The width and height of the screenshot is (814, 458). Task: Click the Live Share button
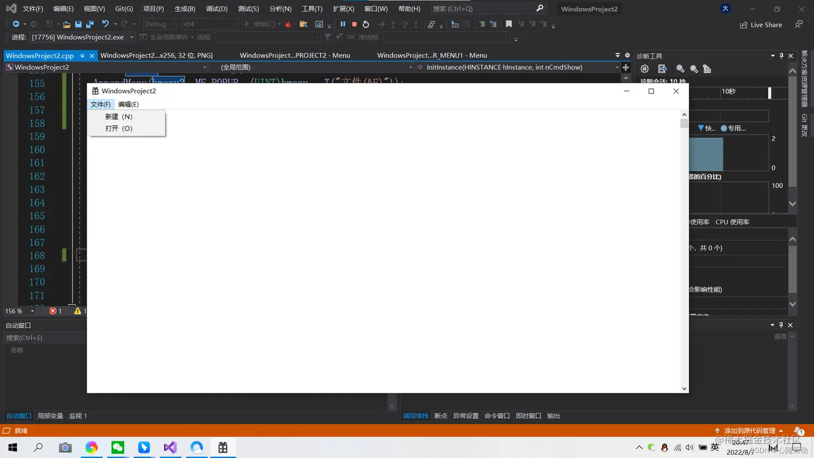[x=761, y=25]
